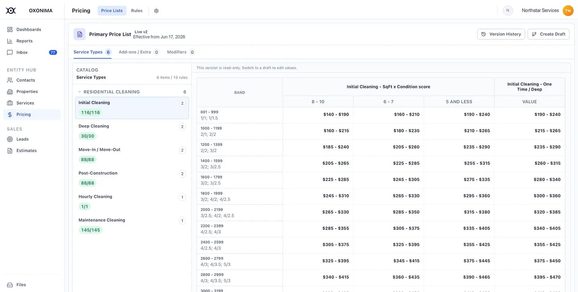The width and height of the screenshot is (578, 292).
Task: Select Maintenance Cleaning service type
Action: click(x=132, y=225)
